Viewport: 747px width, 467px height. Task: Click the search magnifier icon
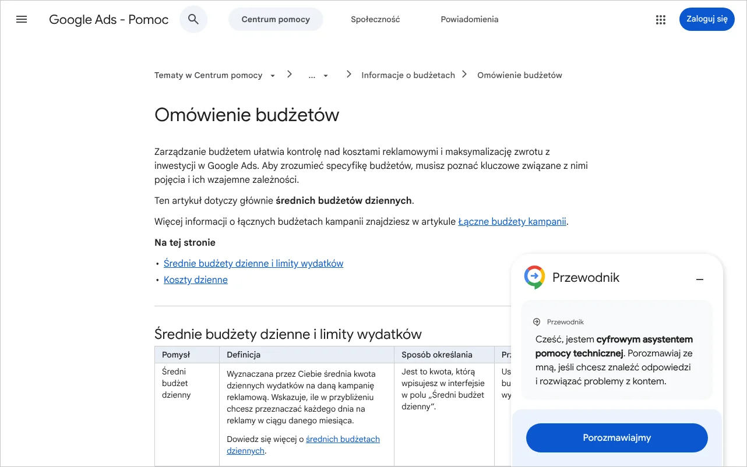pyautogui.click(x=193, y=19)
